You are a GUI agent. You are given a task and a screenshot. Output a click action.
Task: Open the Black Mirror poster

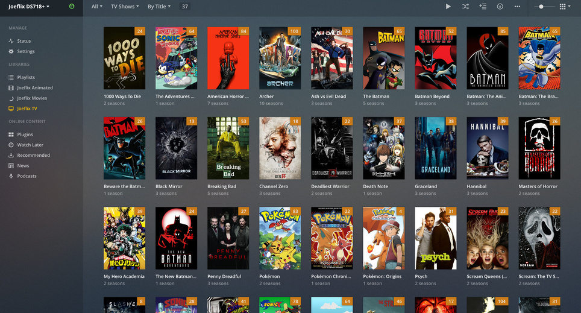[177, 148]
